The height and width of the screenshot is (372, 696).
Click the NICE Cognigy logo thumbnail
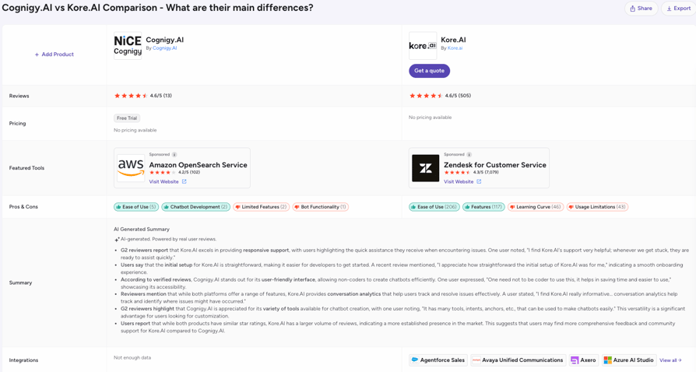pyautogui.click(x=128, y=46)
